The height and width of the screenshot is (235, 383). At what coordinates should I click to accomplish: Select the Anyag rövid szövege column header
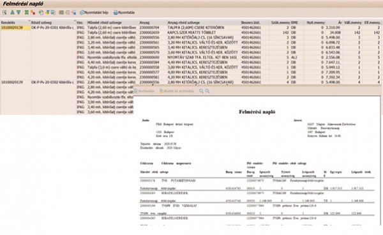tap(204, 22)
